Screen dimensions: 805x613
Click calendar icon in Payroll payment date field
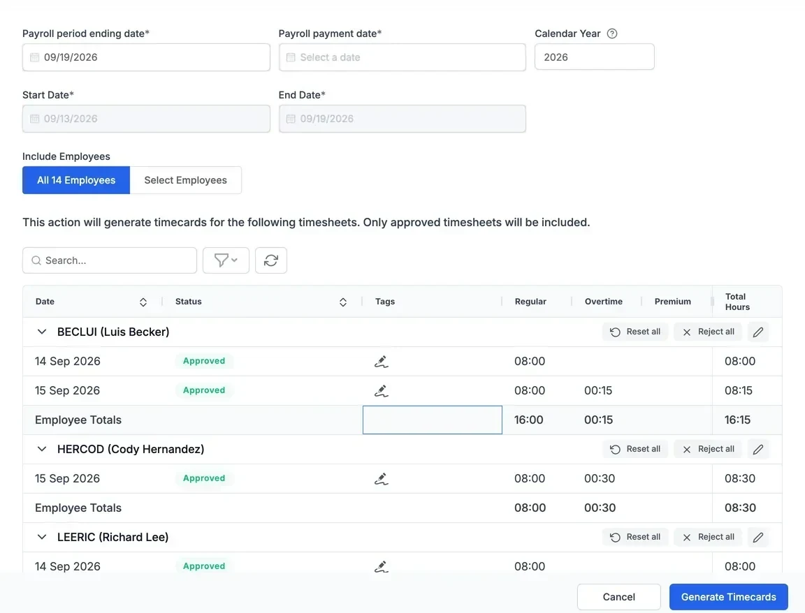coord(291,57)
